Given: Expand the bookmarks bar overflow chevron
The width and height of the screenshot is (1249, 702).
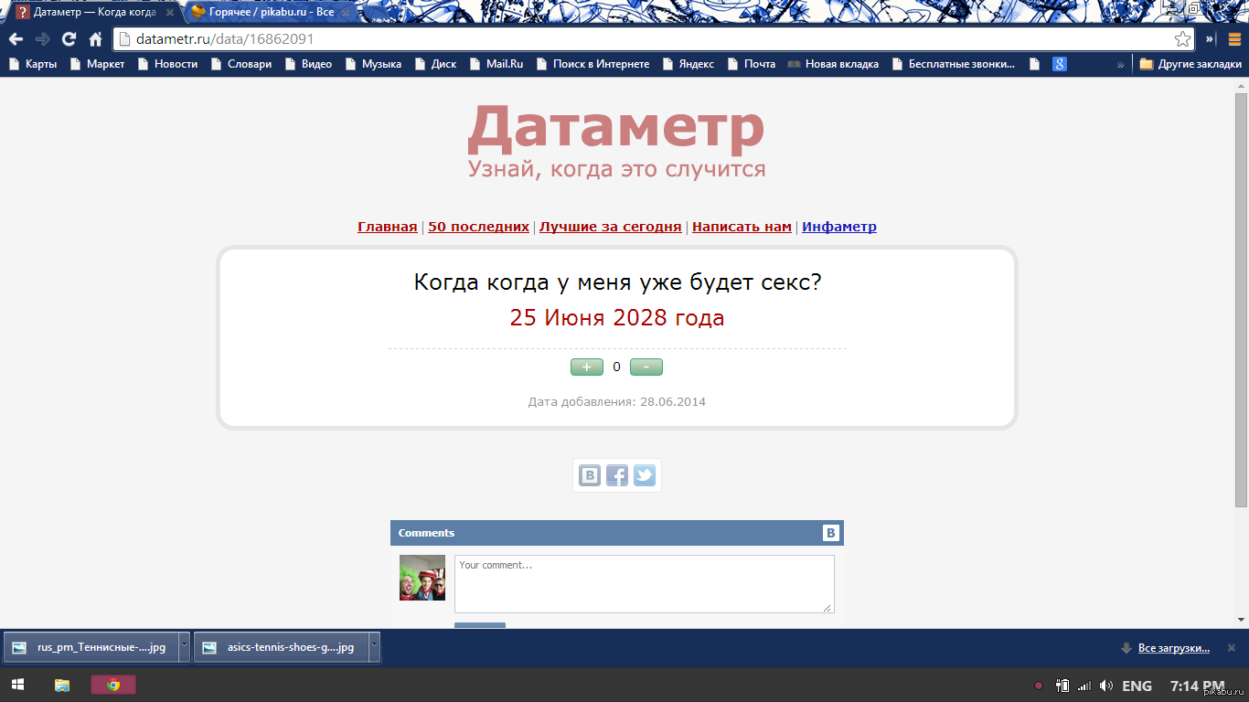Looking at the screenshot, I should point(1120,64).
